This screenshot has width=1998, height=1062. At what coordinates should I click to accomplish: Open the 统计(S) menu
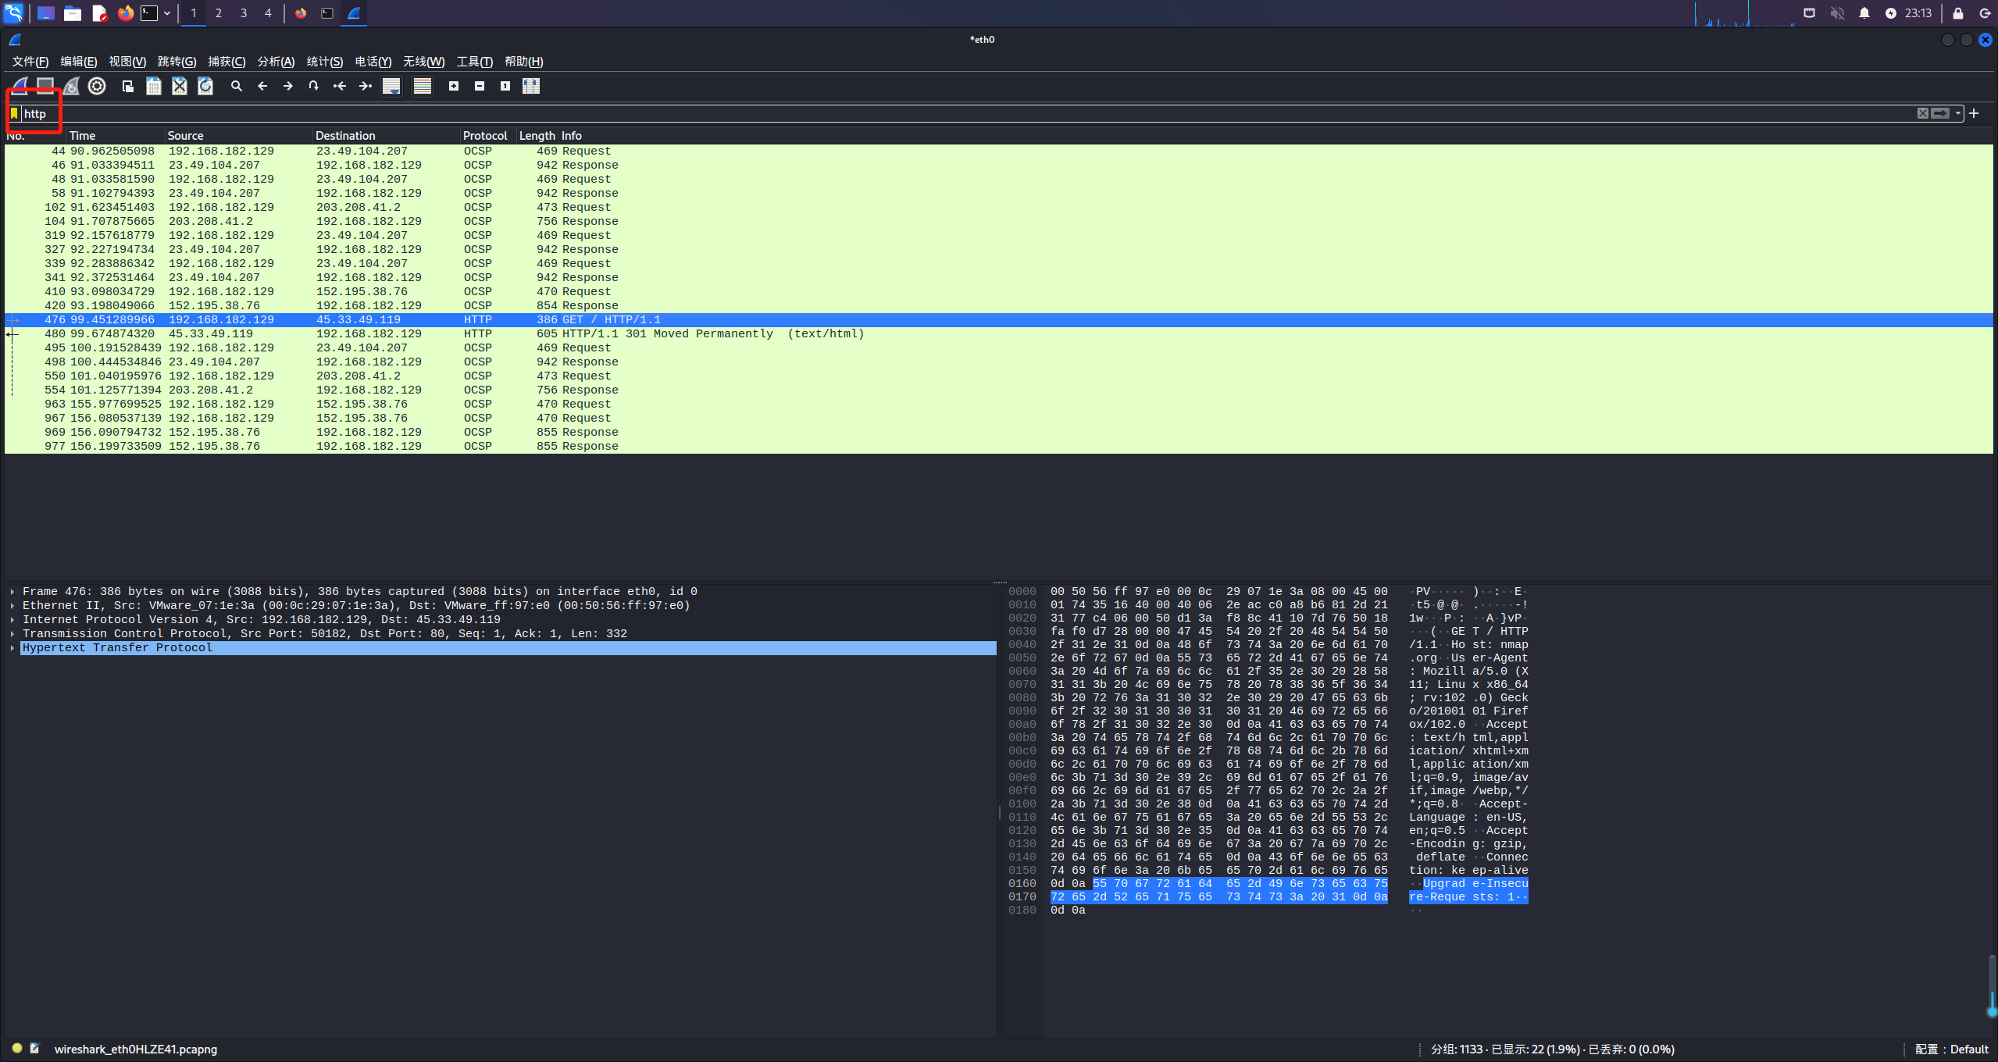[325, 62]
